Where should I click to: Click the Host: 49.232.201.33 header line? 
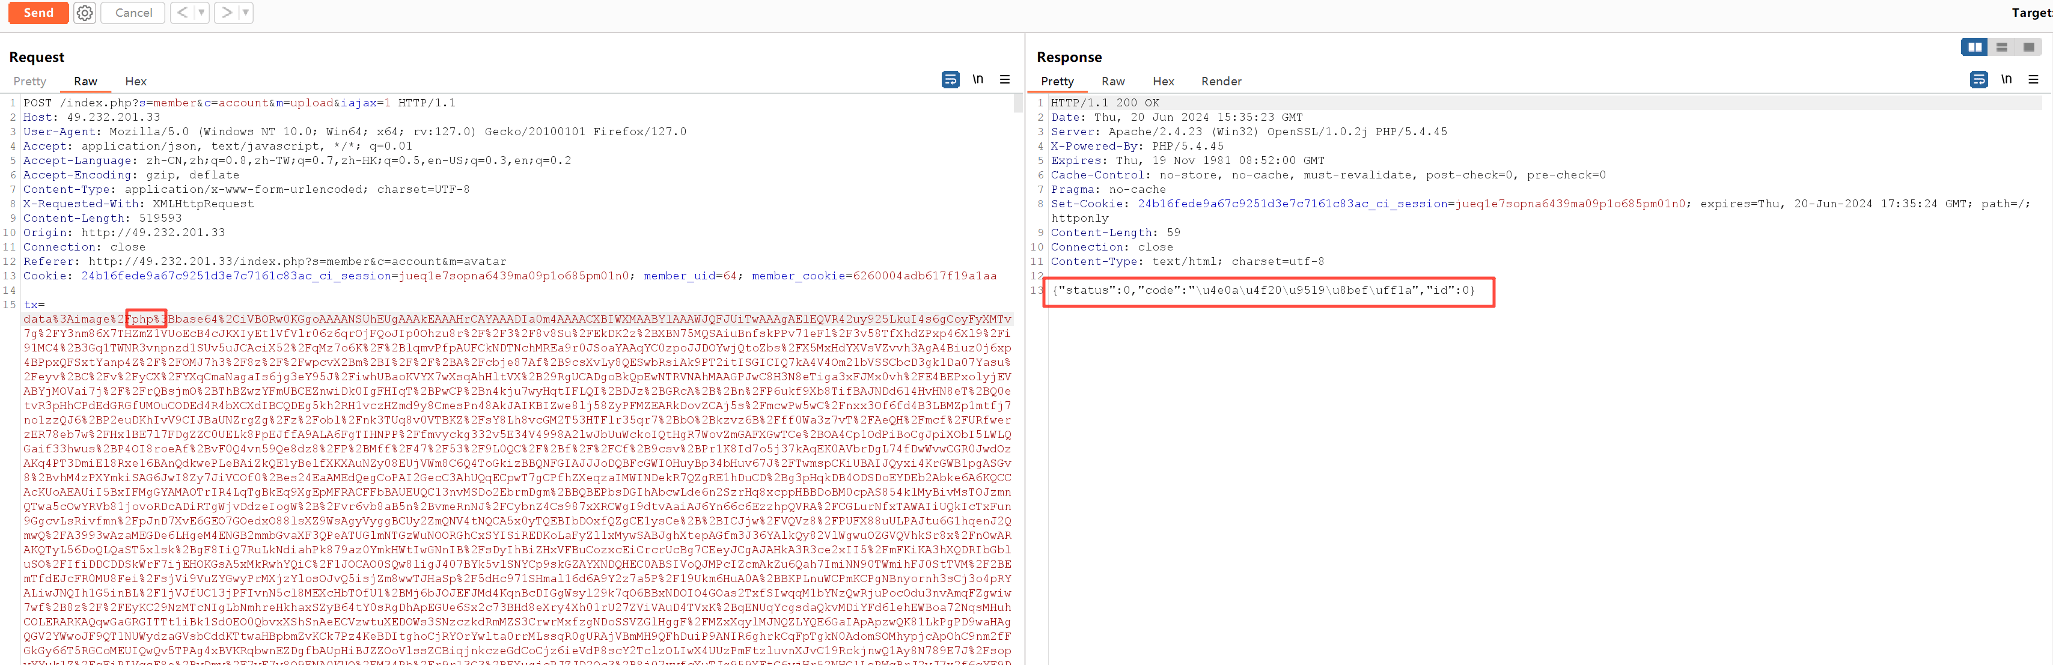coord(91,117)
